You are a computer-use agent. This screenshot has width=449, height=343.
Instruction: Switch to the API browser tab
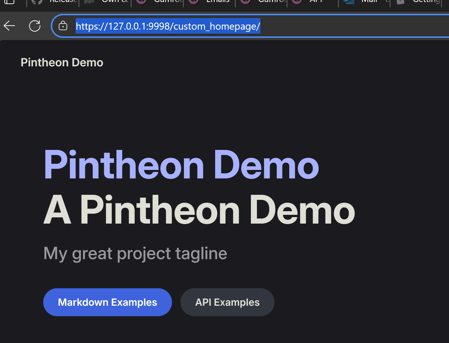coord(316,1)
